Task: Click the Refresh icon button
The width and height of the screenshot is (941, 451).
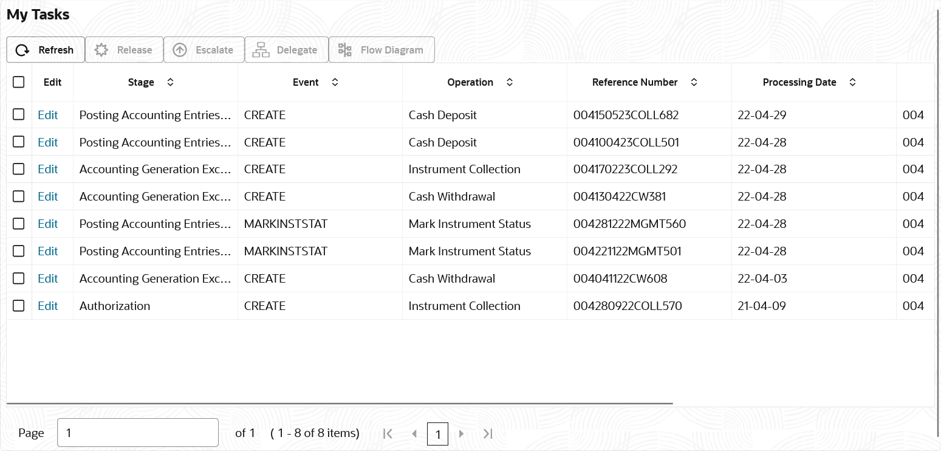Action: 22,50
